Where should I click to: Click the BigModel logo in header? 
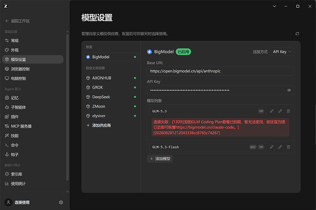click(149, 52)
